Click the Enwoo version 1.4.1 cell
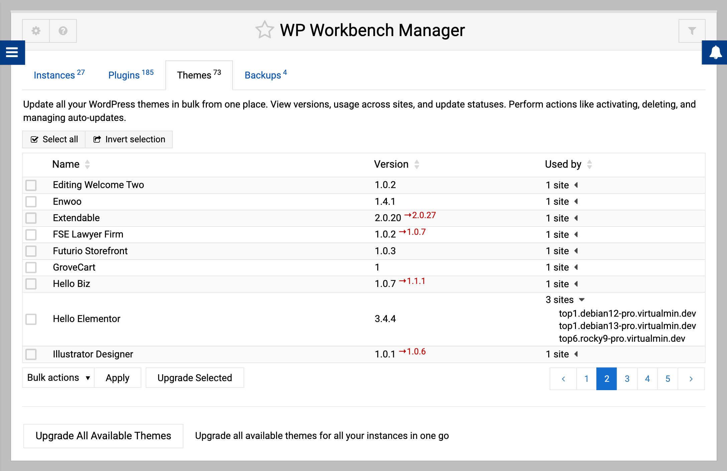 click(385, 201)
